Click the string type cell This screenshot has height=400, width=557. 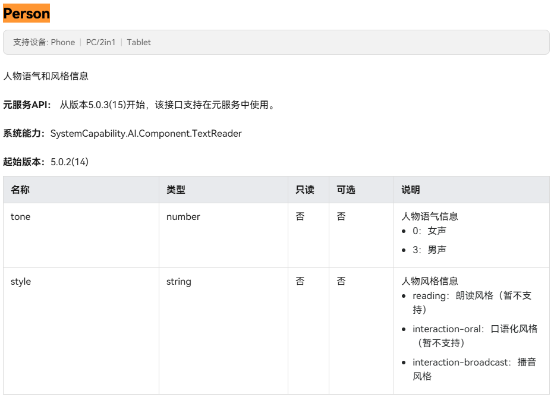(x=178, y=282)
